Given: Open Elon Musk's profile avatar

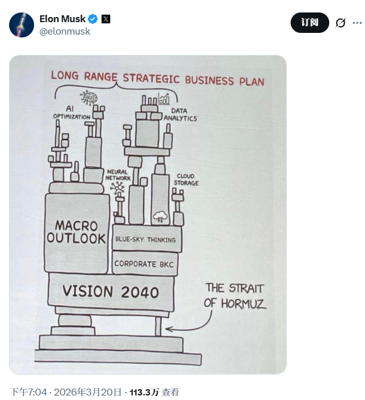Looking at the screenshot, I should [x=22, y=25].
